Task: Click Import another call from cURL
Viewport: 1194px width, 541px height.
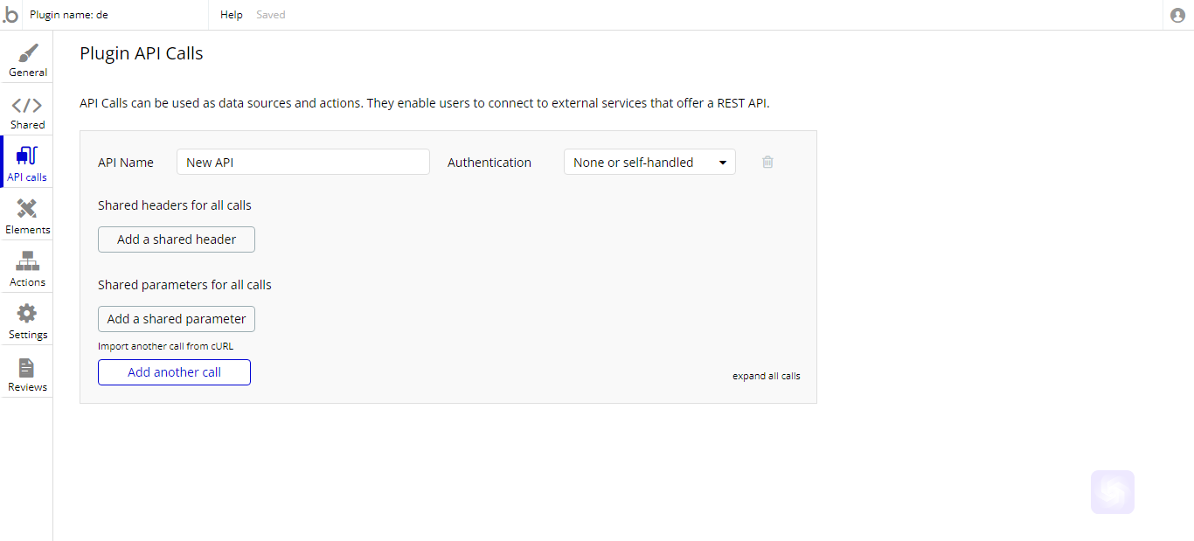Action: click(x=166, y=346)
